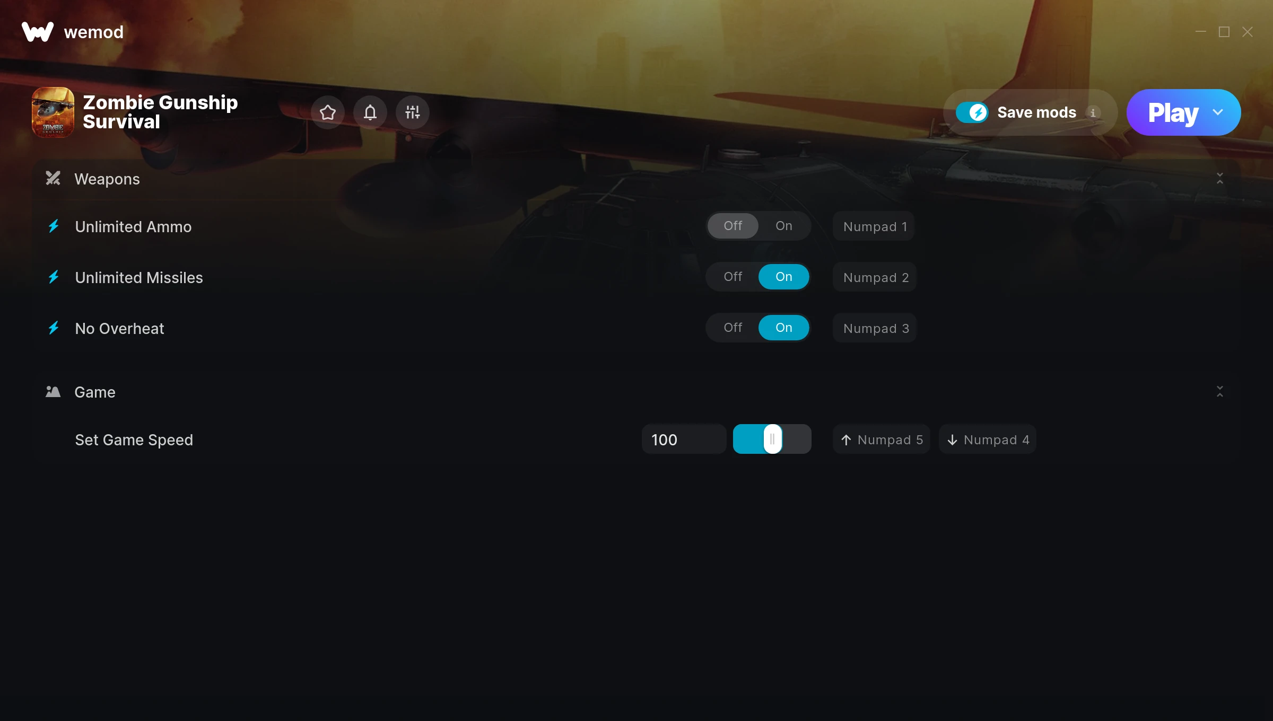Collapse the Weapons section
The width and height of the screenshot is (1273, 721).
click(x=1220, y=178)
